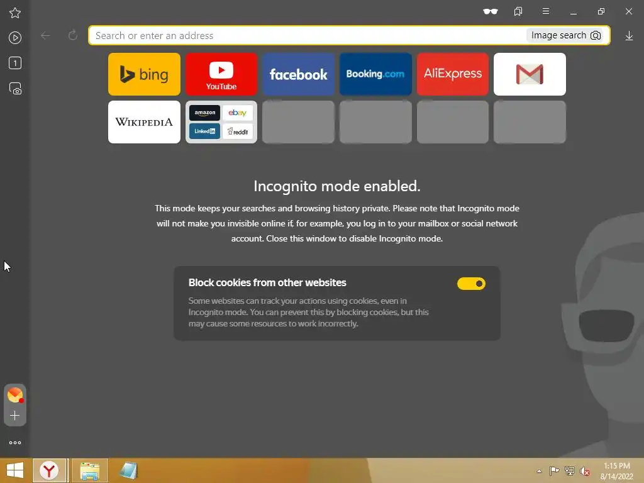Click the plus icon to add a sidebar app
644x483 pixels.
(x=15, y=416)
